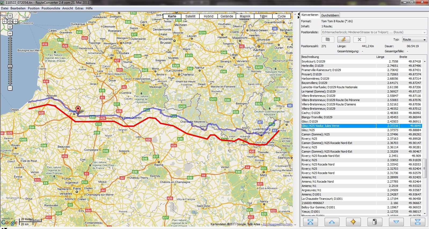Click the Länge column header
429x229 pixels.
pyautogui.click(x=387, y=57)
